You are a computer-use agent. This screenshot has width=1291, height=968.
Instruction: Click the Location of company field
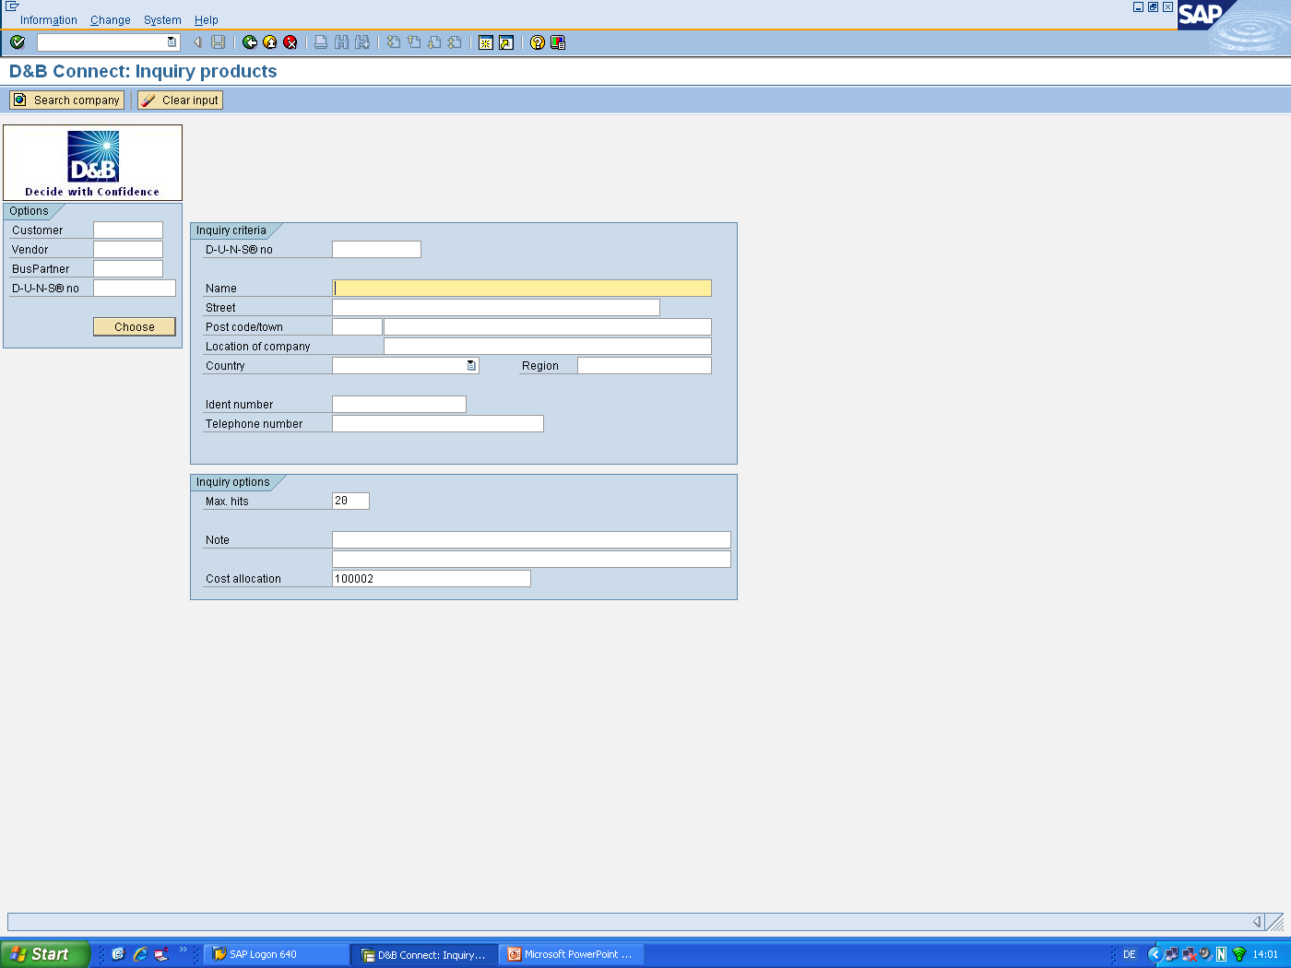click(x=548, y=347)
